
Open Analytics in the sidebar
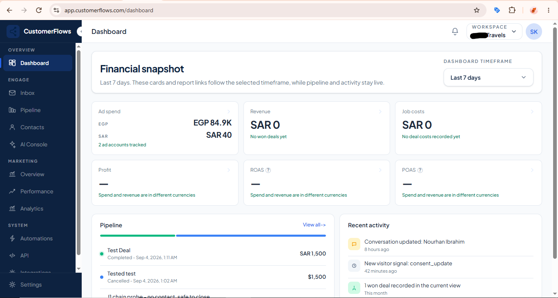pyautogui.click(x=38, y=208)
